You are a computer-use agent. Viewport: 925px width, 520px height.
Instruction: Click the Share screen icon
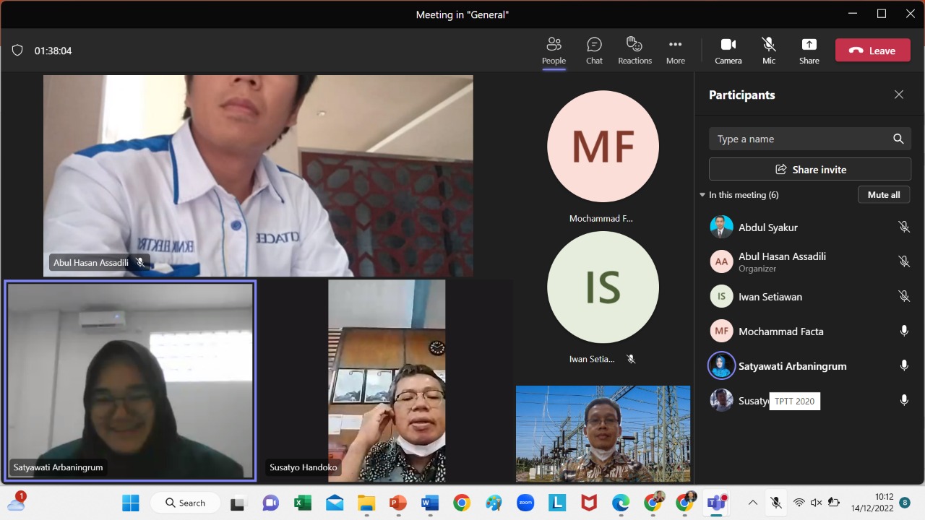point(809,51)
